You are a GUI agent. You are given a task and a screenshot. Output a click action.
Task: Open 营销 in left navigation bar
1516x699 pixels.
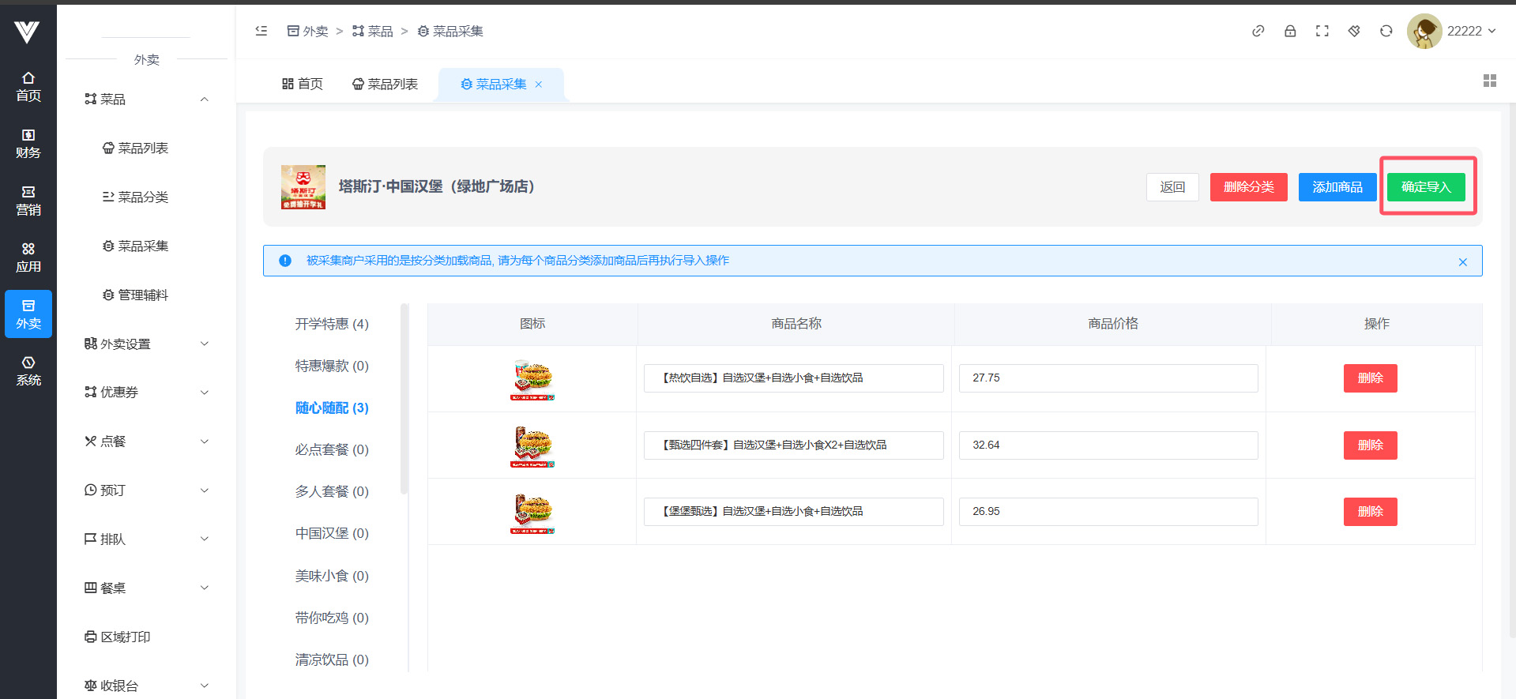click(x=28, y=201)
